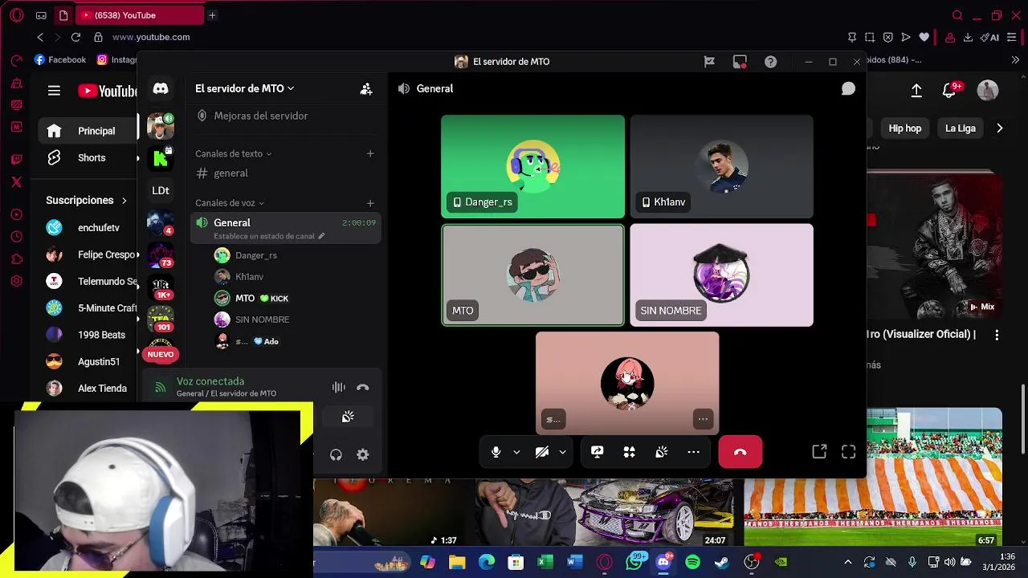Open Discord activities launcher icon
1028x578 pixels.
tap(629, 452)
